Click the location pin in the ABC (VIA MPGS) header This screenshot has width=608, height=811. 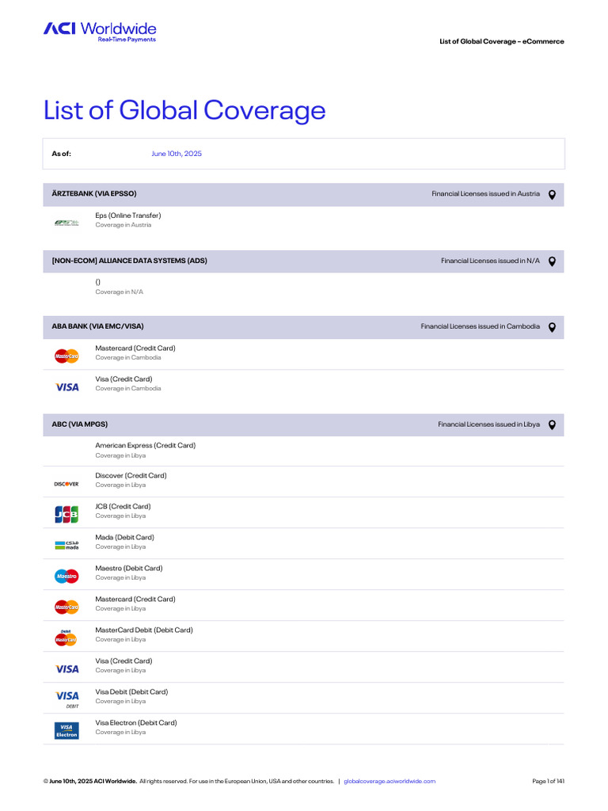pos(552,425)
